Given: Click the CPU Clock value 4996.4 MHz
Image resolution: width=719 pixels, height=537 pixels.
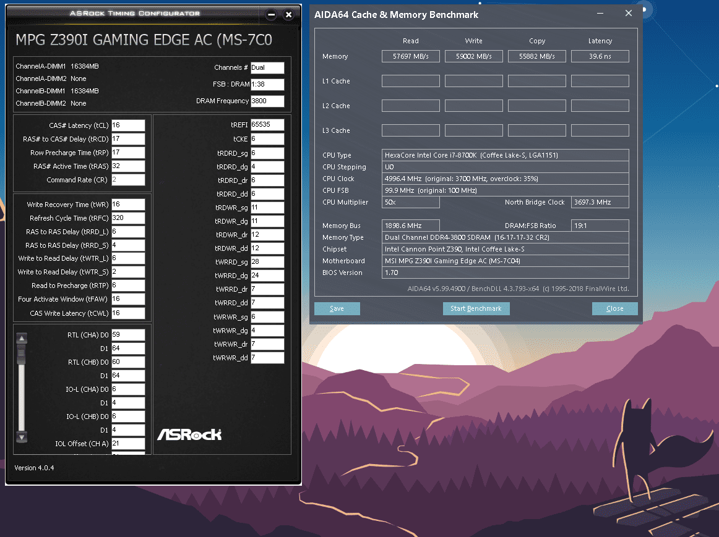Looking at the screenshot, I should pyautogui.click(x=506, y=179).
